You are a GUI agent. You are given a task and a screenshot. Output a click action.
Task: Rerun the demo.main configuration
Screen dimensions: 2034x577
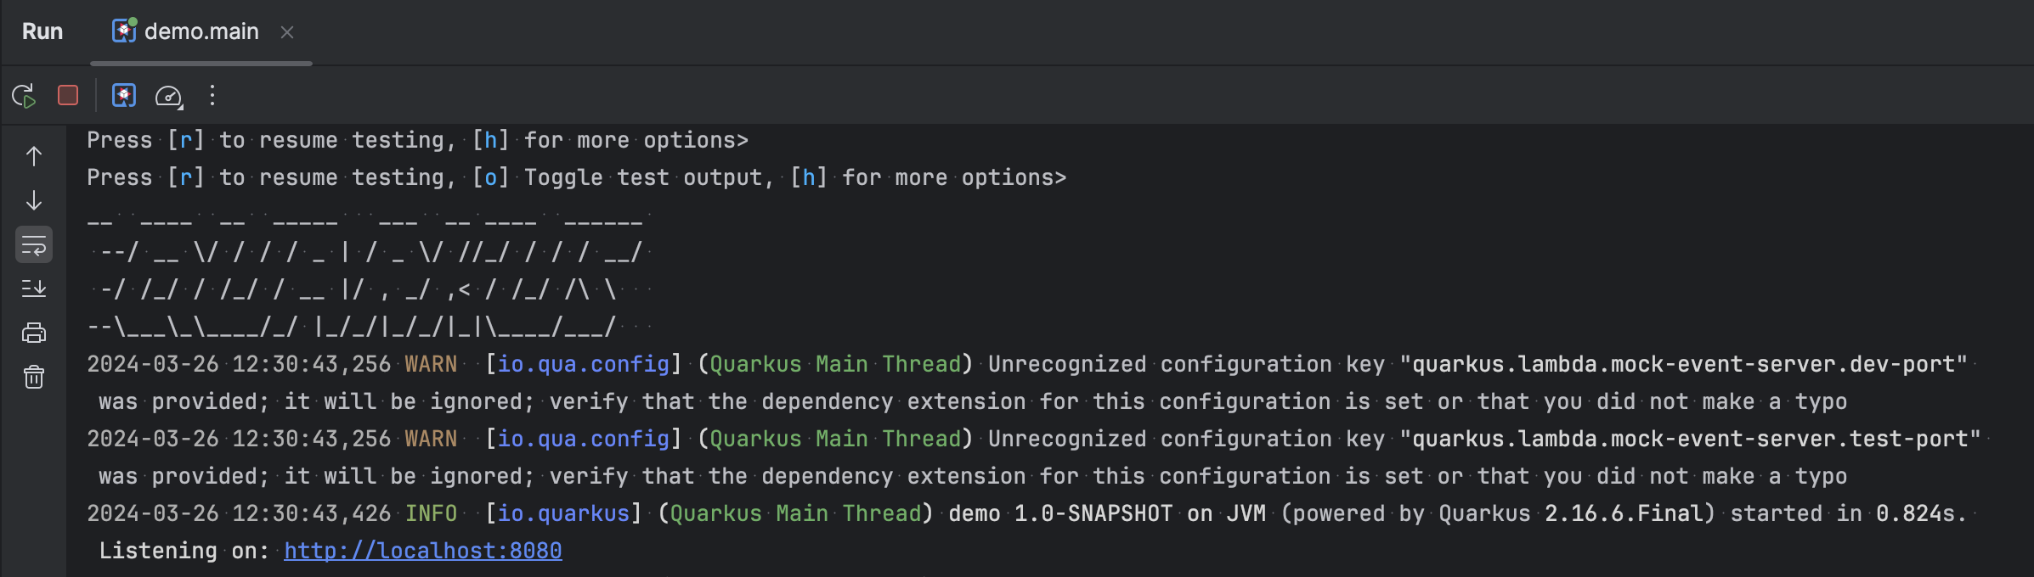[x=25, y=96]
